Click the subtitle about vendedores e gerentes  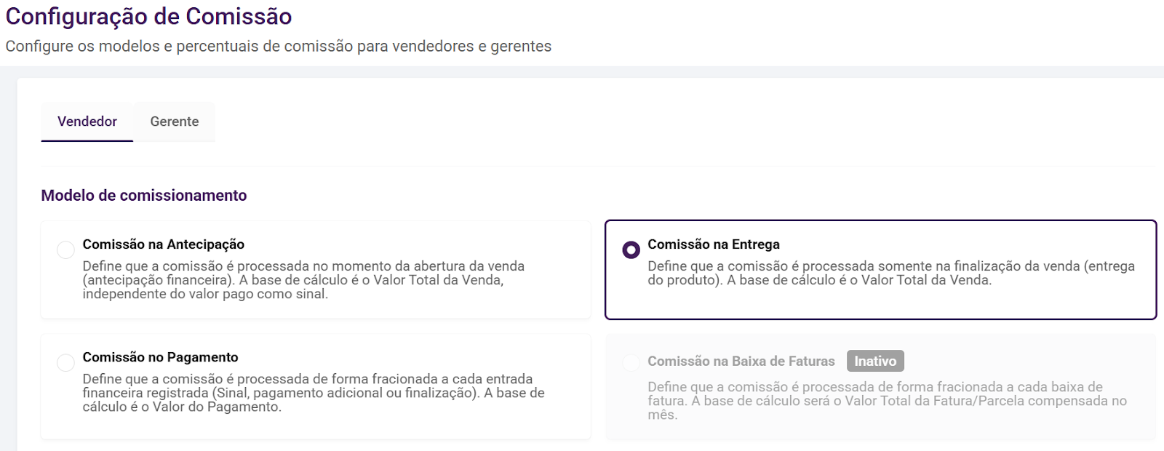[x=278, y=47]
